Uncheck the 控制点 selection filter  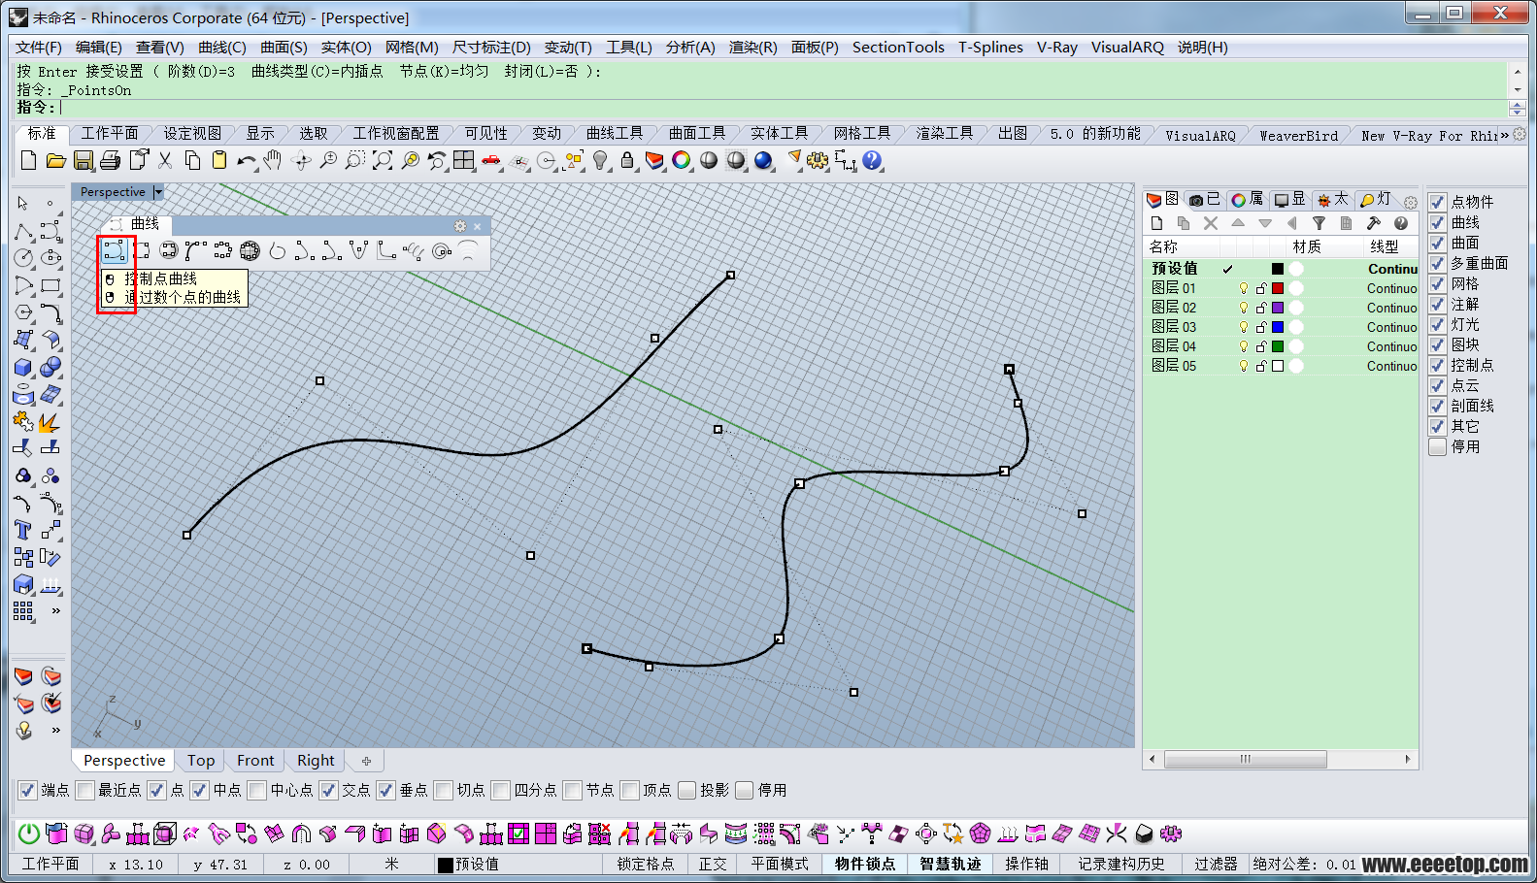[x=1438, y=366]
